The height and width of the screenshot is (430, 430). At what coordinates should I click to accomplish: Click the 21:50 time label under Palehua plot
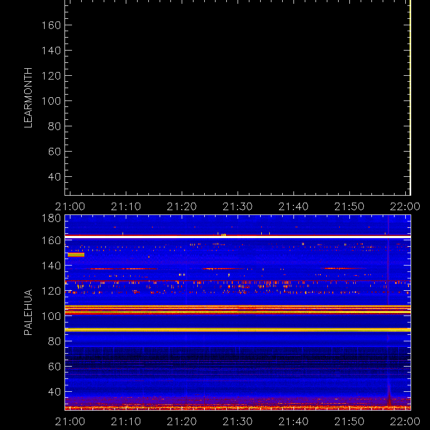pos(349,421)
